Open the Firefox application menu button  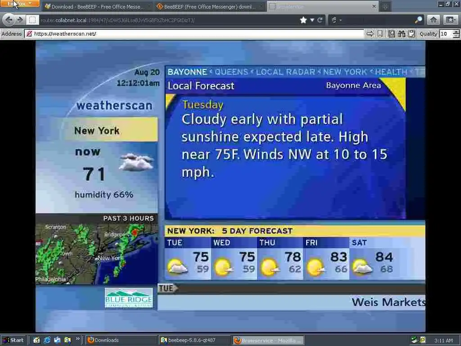[x=19, y=4]
